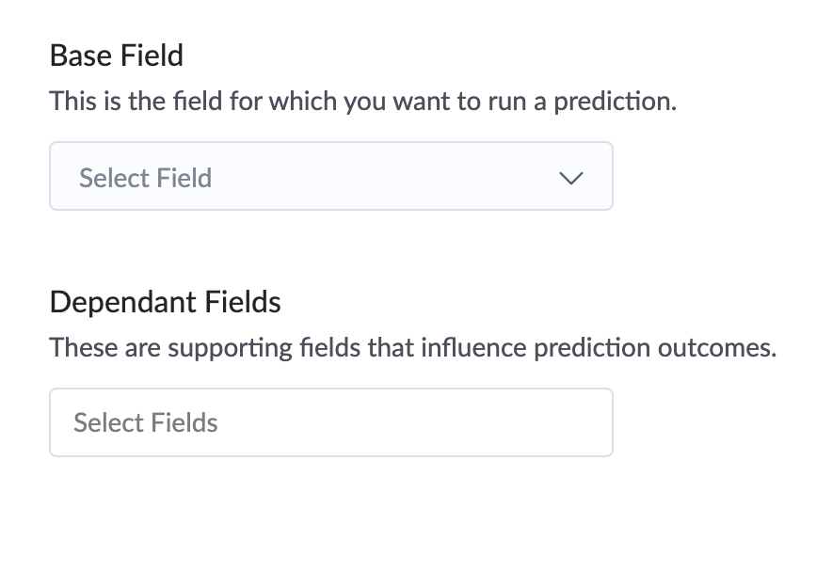
Task: Show options for the prediction base field
Action: click(x=330, y=177)
